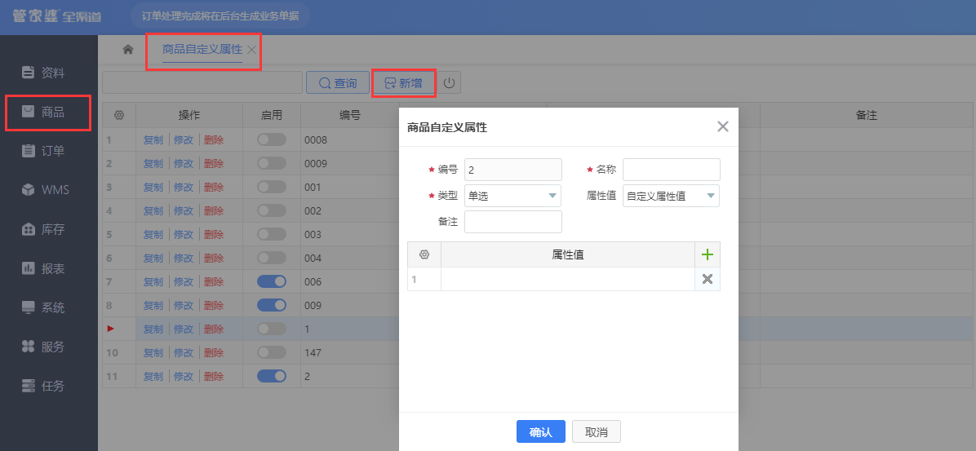This screenshot has height=451, width=976.
Task: Toggle 启用 switch for item 0008
Action: click(272, 140)
